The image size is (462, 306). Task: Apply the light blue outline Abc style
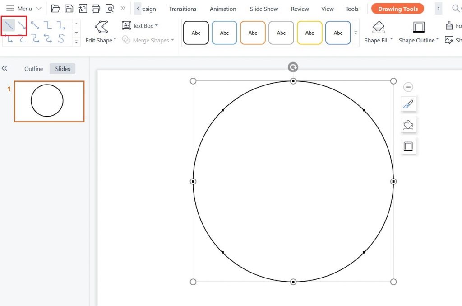tap(224, 33)
